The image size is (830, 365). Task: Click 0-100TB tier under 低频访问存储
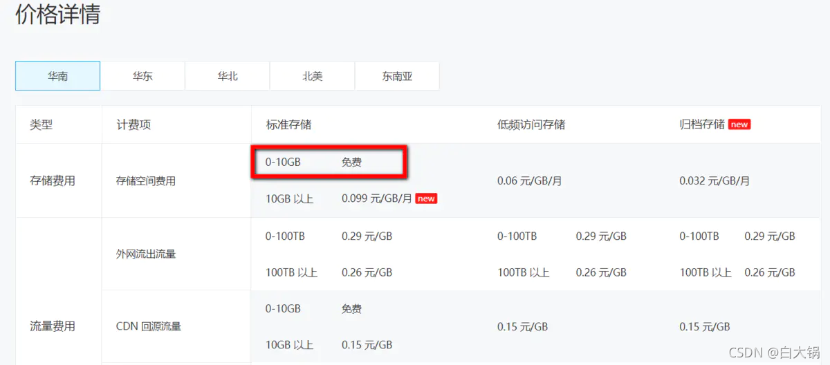point(517,236)
